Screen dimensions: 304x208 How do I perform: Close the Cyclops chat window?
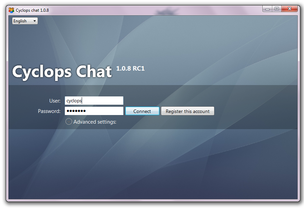(x=289, y=9)
